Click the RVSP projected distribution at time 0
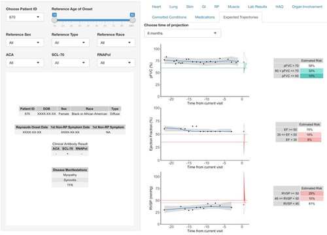Viewport: 327px width, 235px height. tap(245, 192)
